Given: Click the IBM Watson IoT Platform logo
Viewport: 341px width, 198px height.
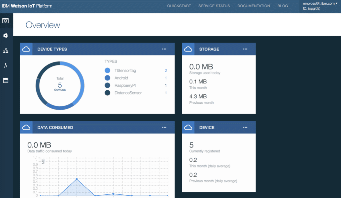Looking at the screenshot, I should (27, 6).
